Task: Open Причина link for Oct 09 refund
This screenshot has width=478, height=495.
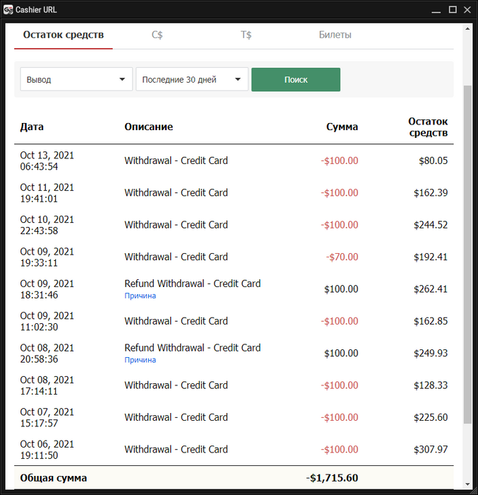Action: pyautogui.click(x=140, y=296)
